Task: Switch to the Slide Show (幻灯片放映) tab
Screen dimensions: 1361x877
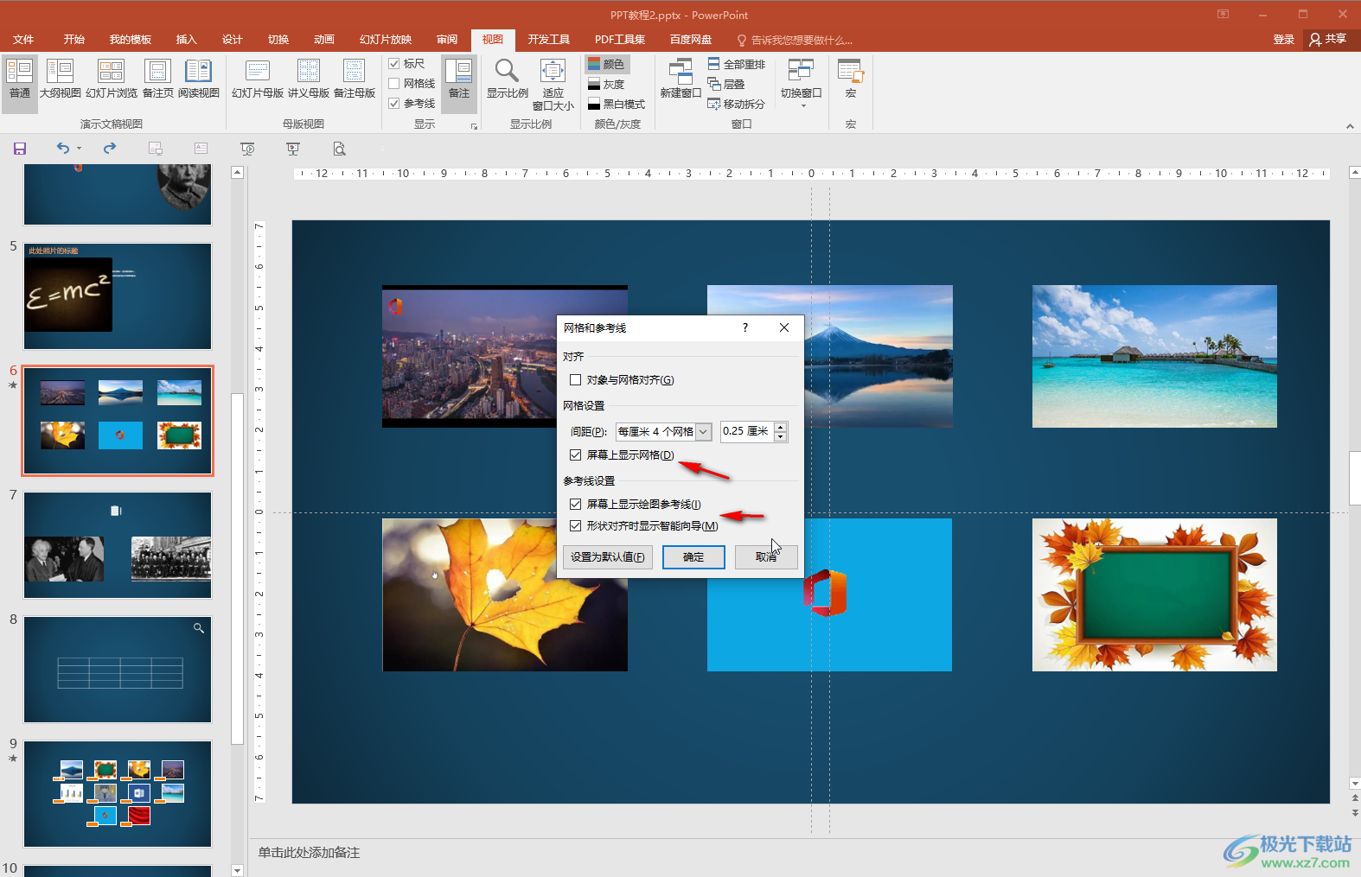Action: (386, 40)
